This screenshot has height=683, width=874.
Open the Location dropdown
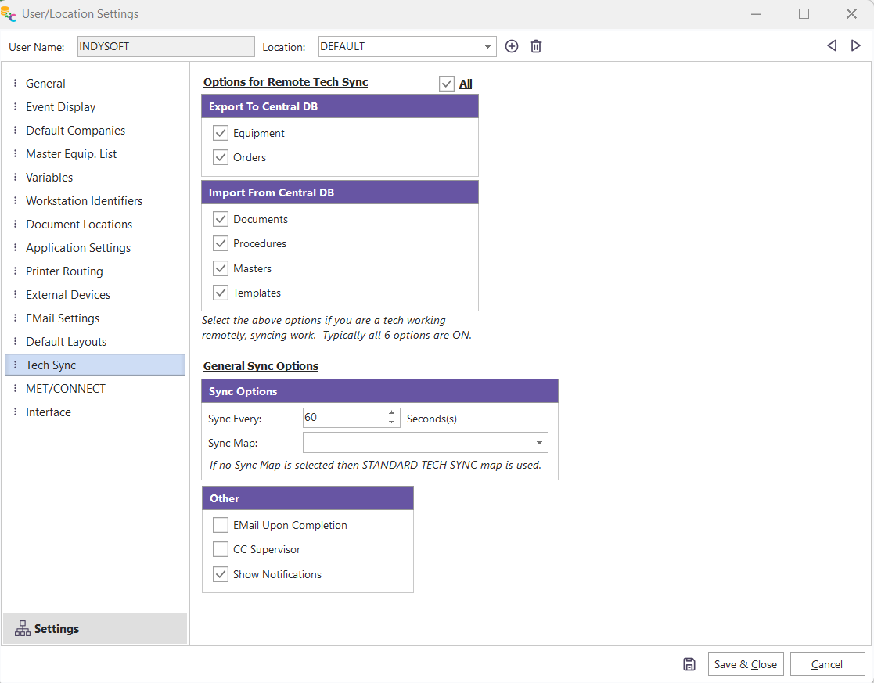488,47
